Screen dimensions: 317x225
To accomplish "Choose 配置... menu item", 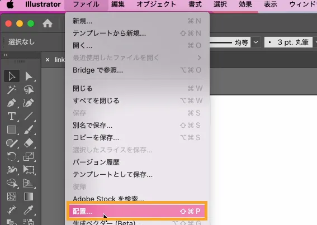I will coord(137,211).
